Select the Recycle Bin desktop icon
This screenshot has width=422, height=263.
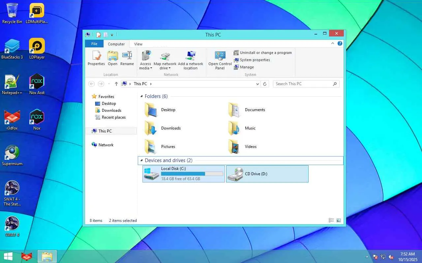[12, 13]
